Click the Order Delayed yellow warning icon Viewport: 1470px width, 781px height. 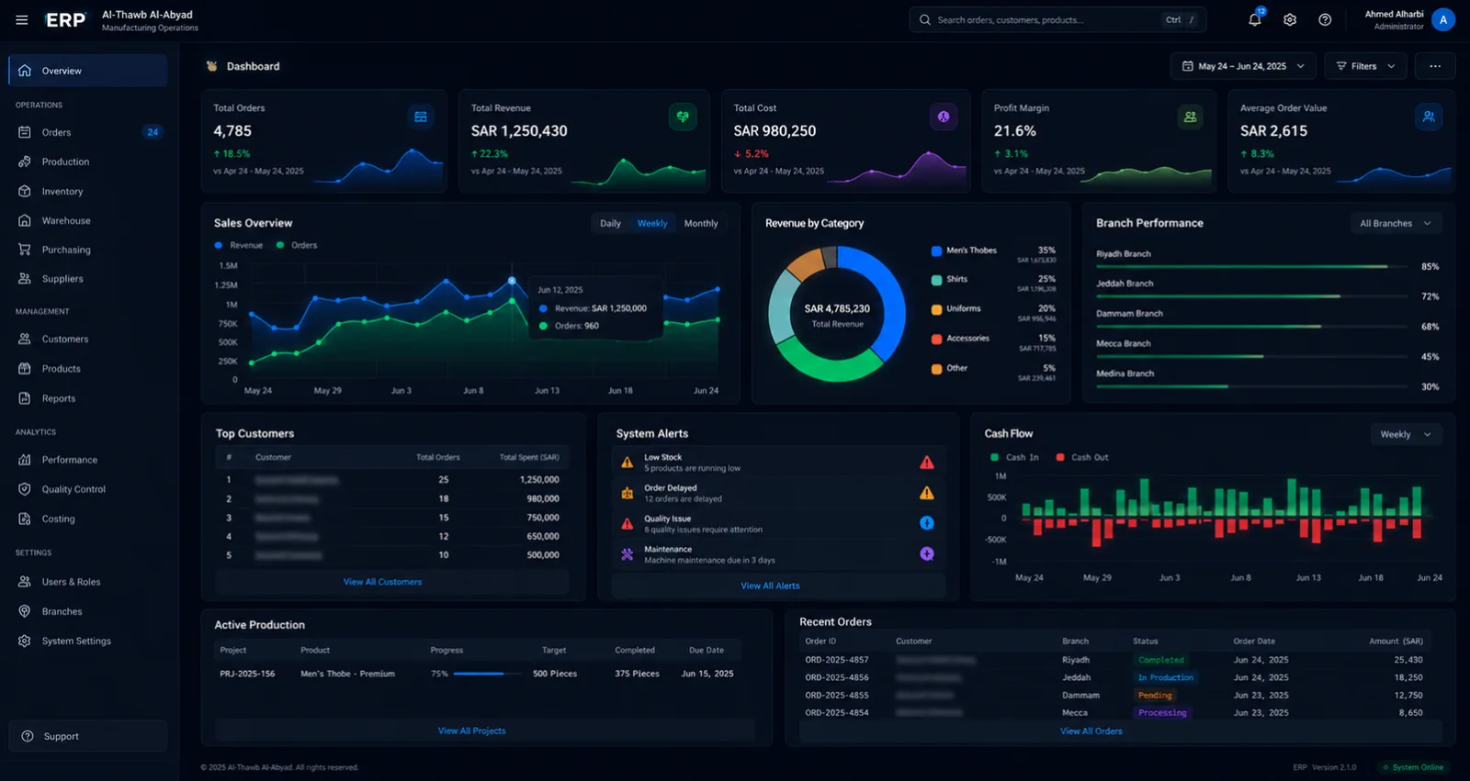click(927, 493)
